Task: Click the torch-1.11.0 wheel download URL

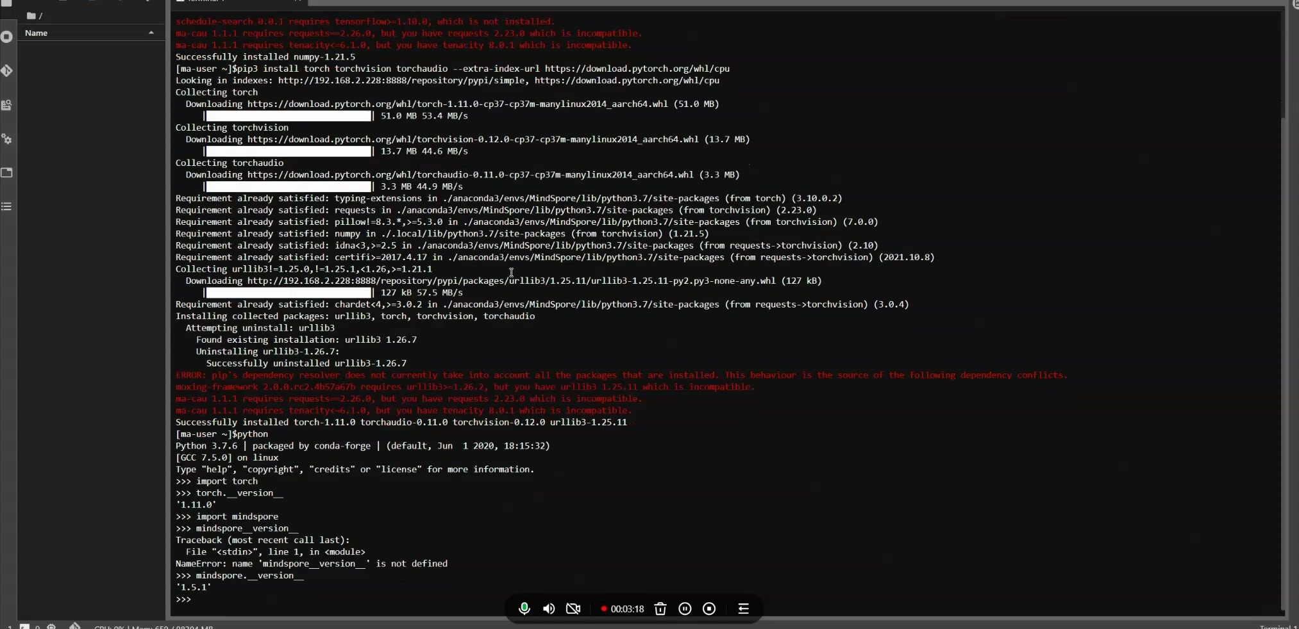Action: tap(458, 104)
